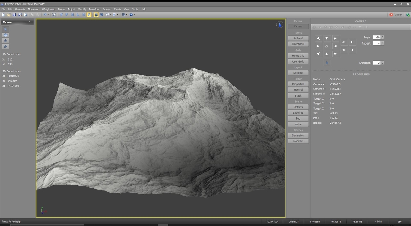411x226 pixels.
Task: Open the Erosion menu
Action: (x=107, y=9)
